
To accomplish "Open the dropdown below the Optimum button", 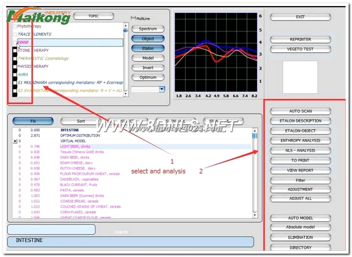I will click(162, 89).
